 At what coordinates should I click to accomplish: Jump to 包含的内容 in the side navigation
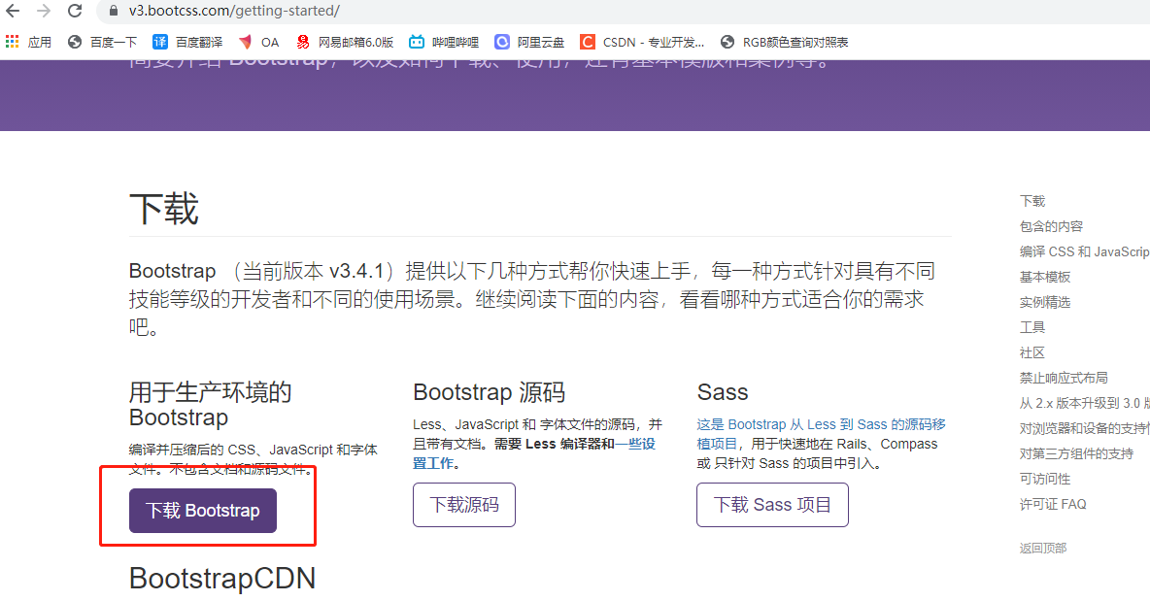pyautogui.click(x=1051, y=226)
